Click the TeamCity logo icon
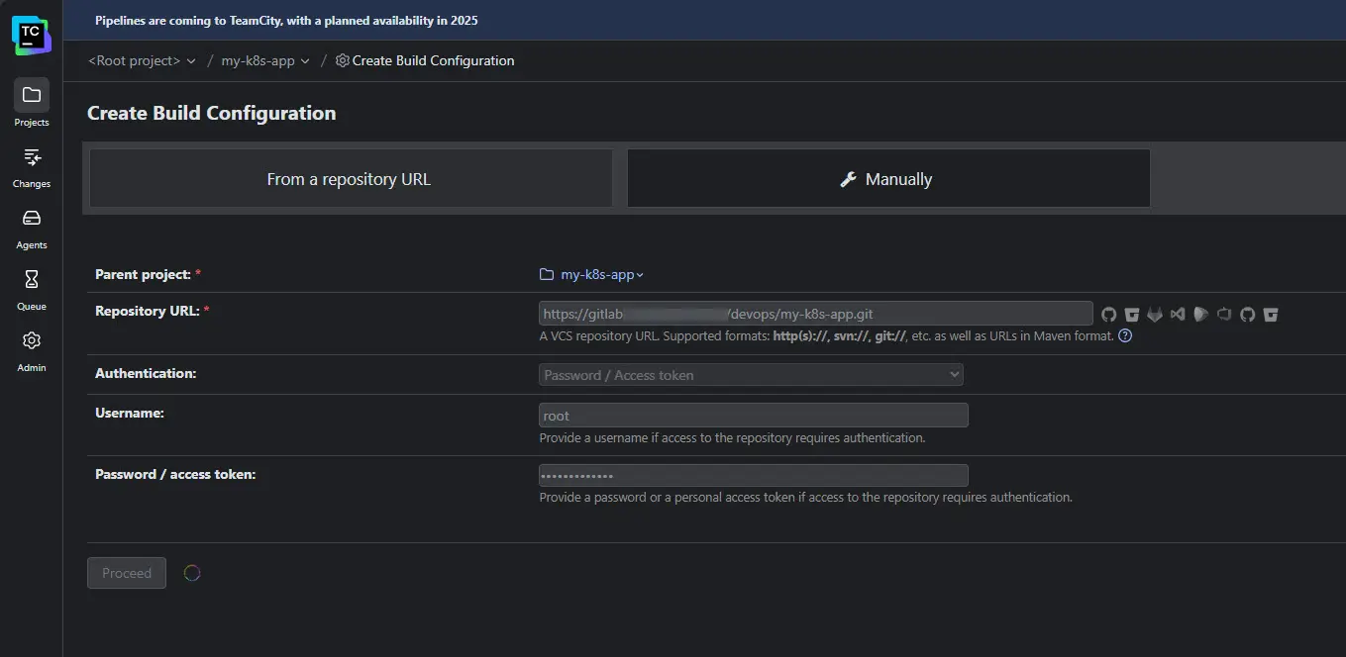Image resolution: width=1346 pixels, height=657 pixels. pyautogui.click(x=31, y=34)
